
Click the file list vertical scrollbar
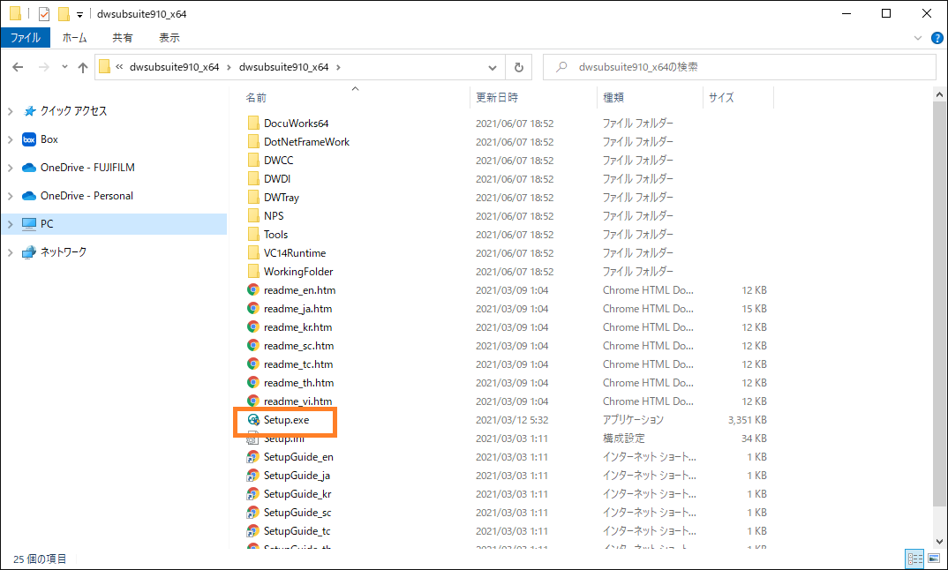pyautogui.click(x=939, y=304)
